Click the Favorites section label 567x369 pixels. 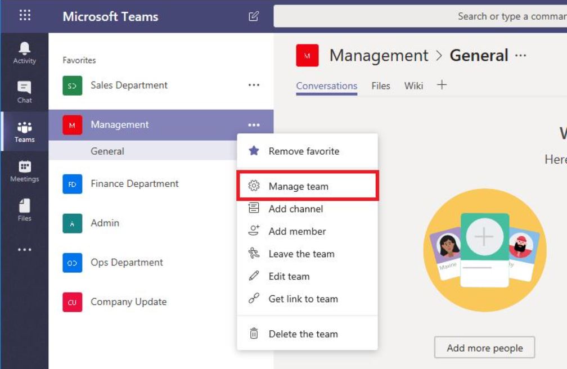coord(79,60)
